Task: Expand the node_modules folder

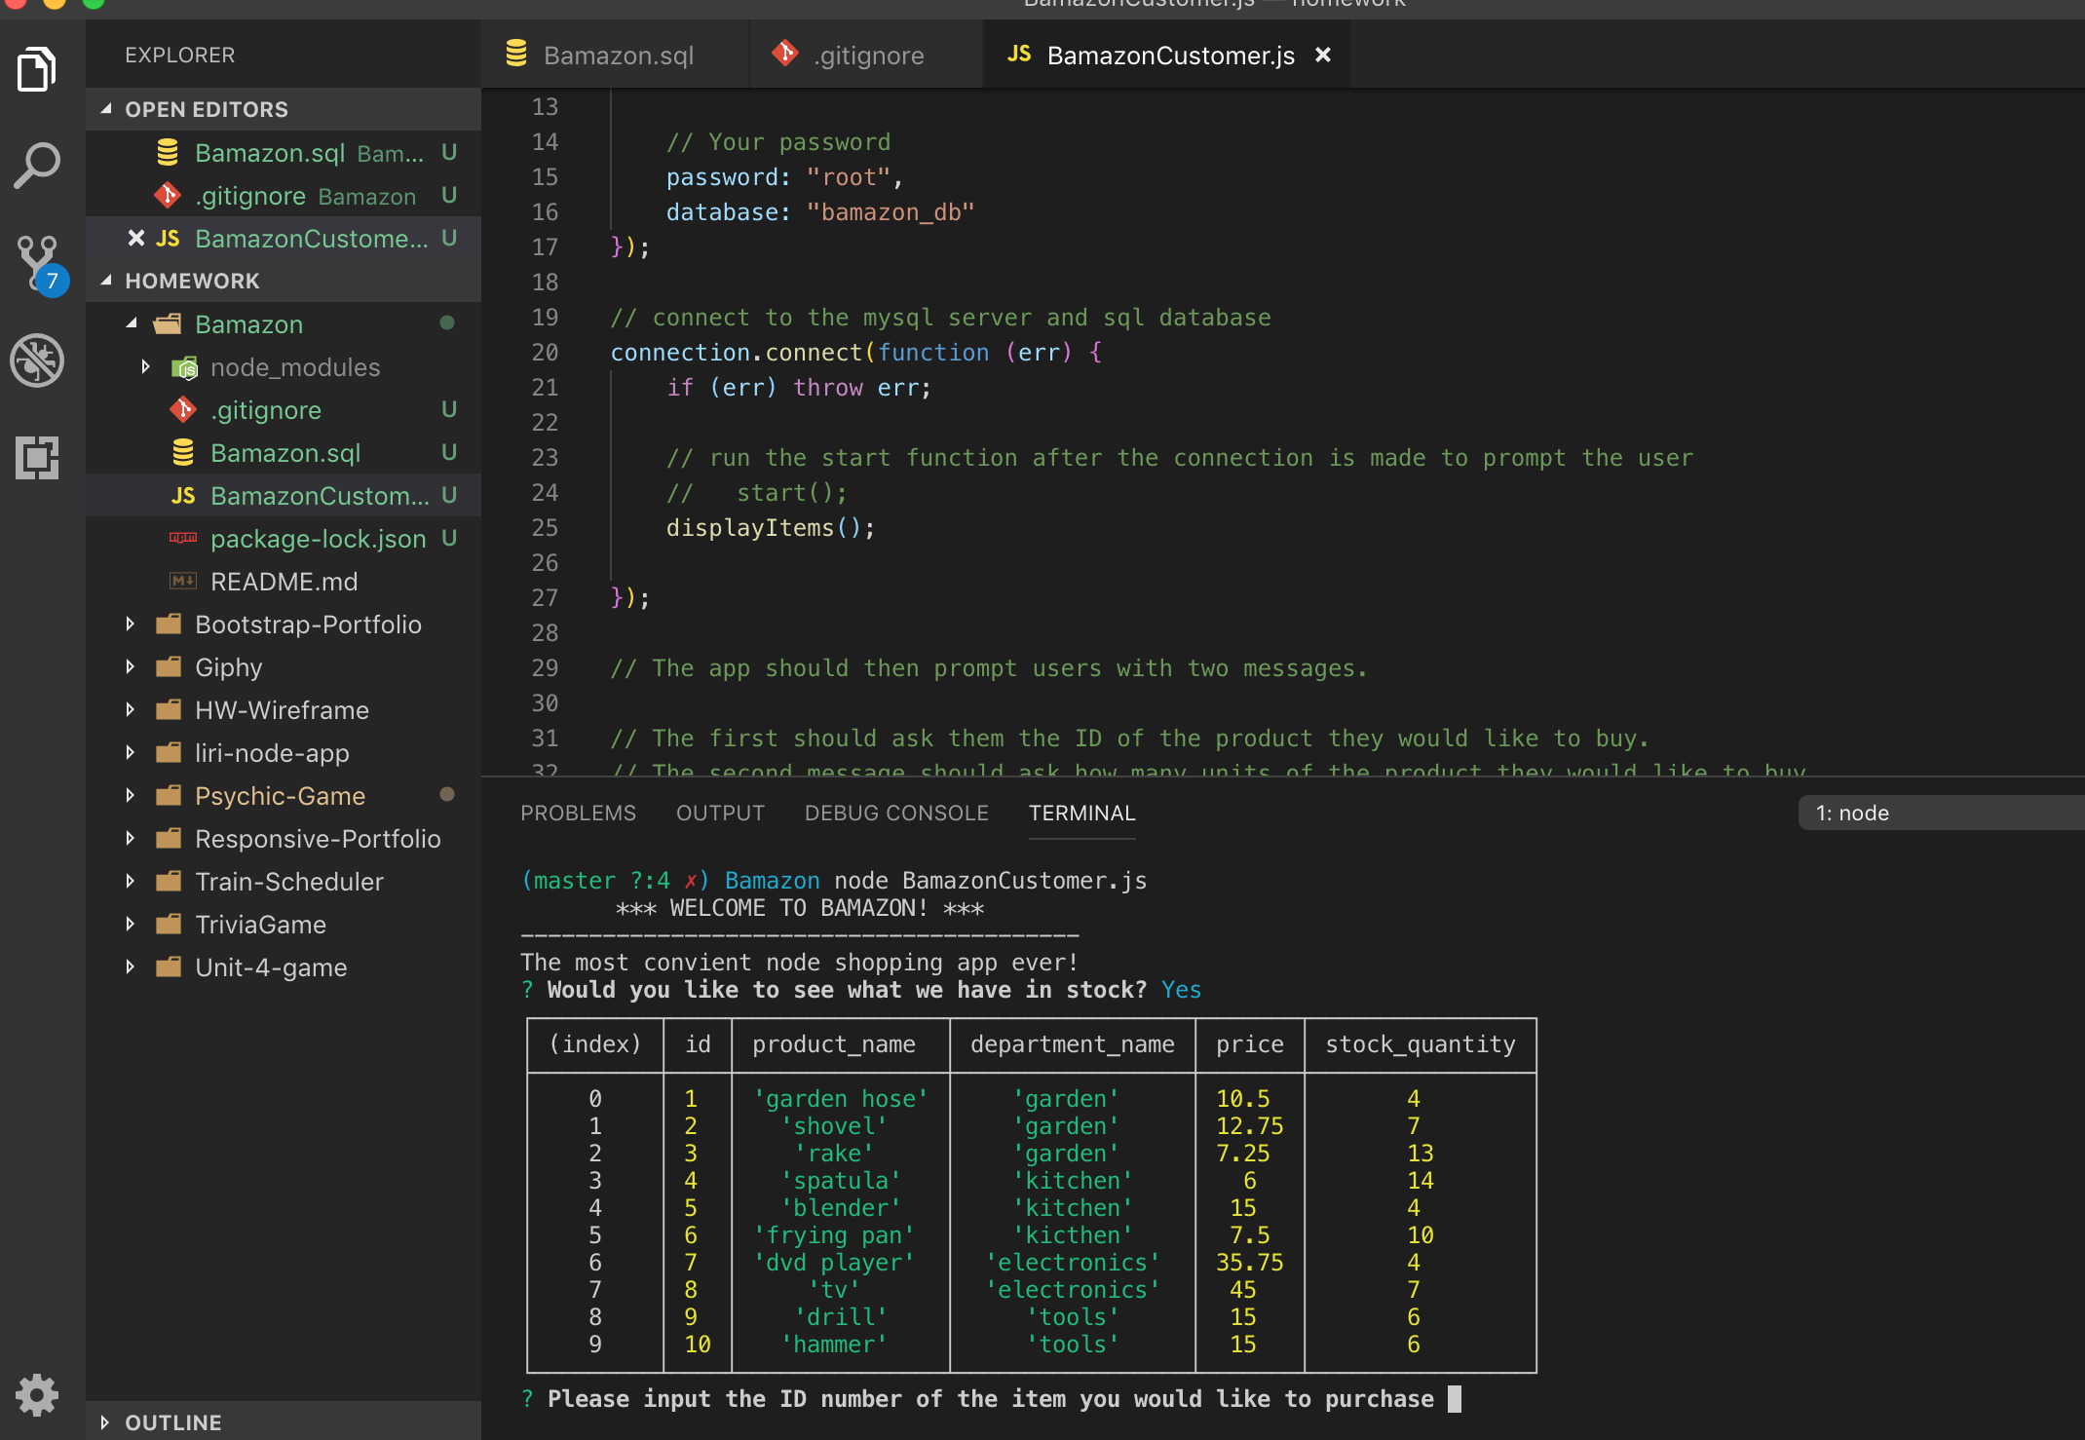Action: [x=294, y=367]
